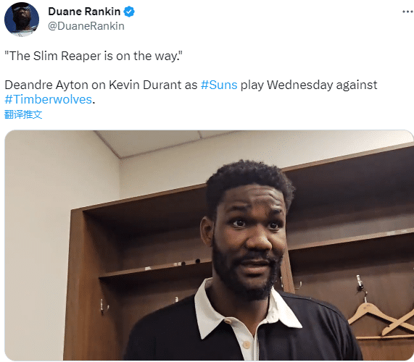
Task: Click the Duane Rankin display name
Action: pyautogui.click(x=84, y=12)
